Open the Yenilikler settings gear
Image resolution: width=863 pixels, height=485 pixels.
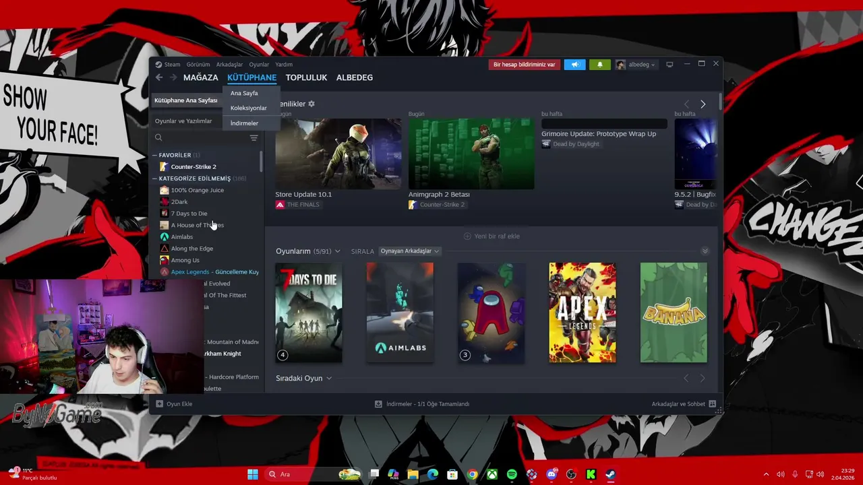point(311,104)
